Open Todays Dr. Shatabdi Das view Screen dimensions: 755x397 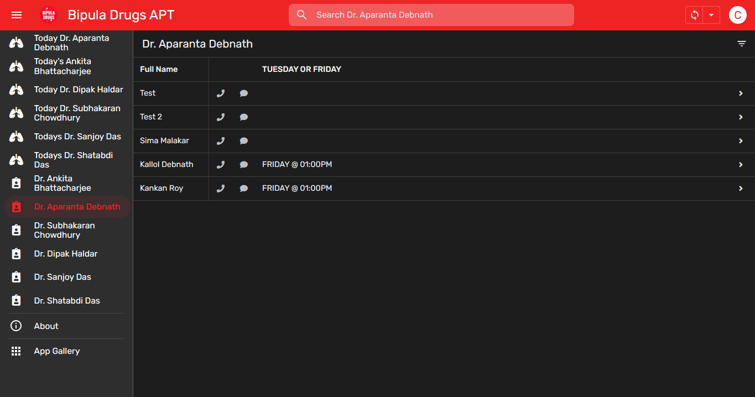click(66, 160)
